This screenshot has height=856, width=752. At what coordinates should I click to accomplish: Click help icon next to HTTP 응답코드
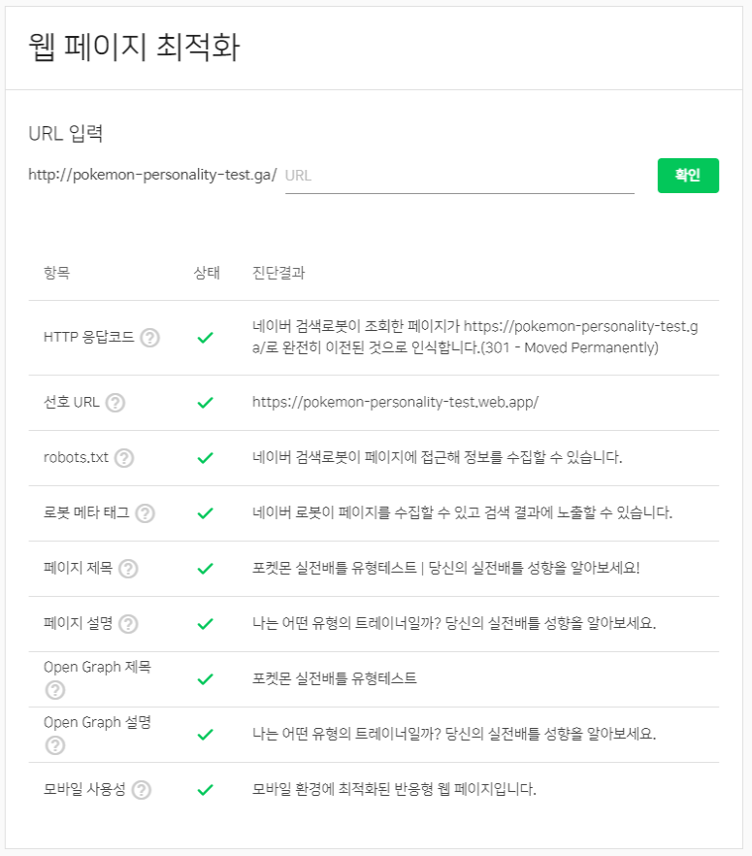coord(149,338)
